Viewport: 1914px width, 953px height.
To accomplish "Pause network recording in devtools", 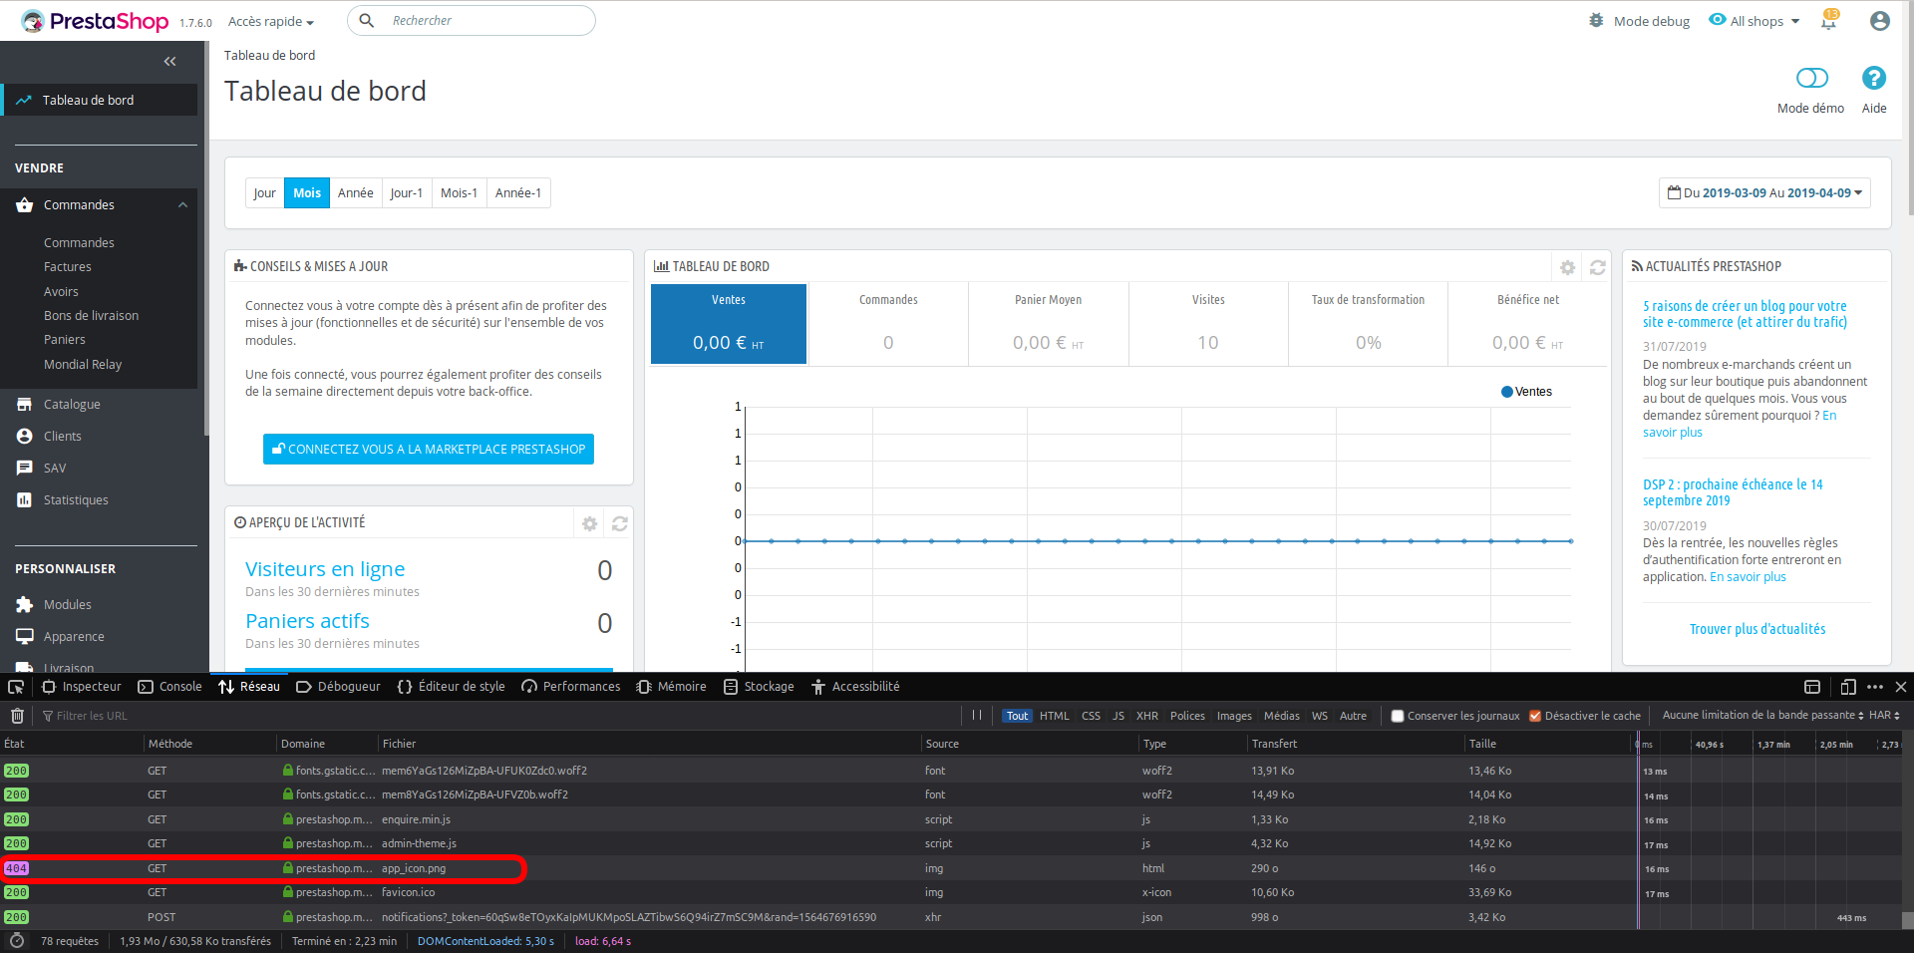I will tap(977, 715).
